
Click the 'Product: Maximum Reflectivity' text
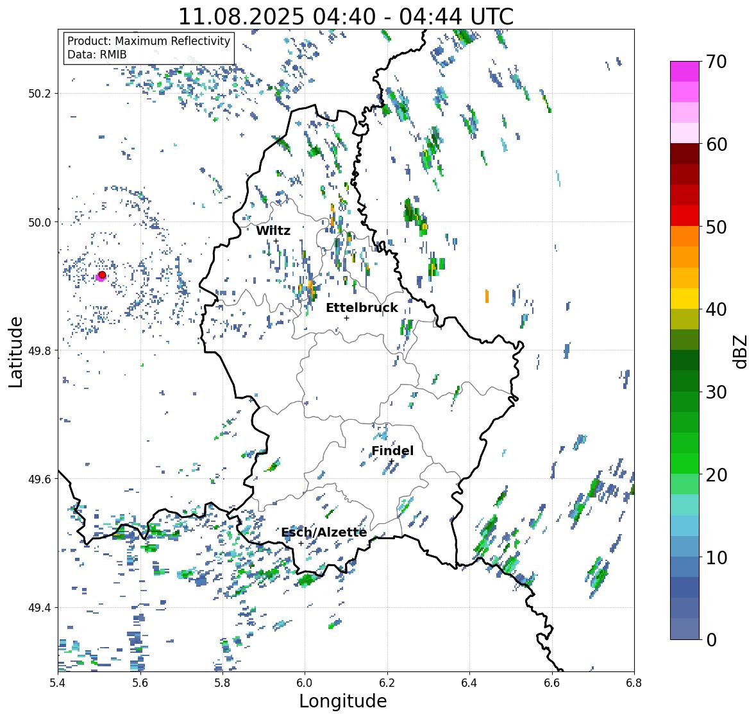(149, 41)
